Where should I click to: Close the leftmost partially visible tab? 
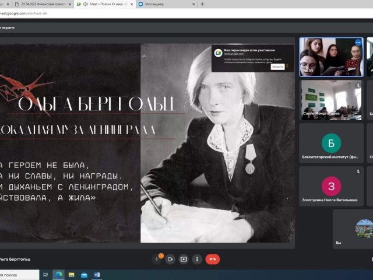[x=8, y=4]
